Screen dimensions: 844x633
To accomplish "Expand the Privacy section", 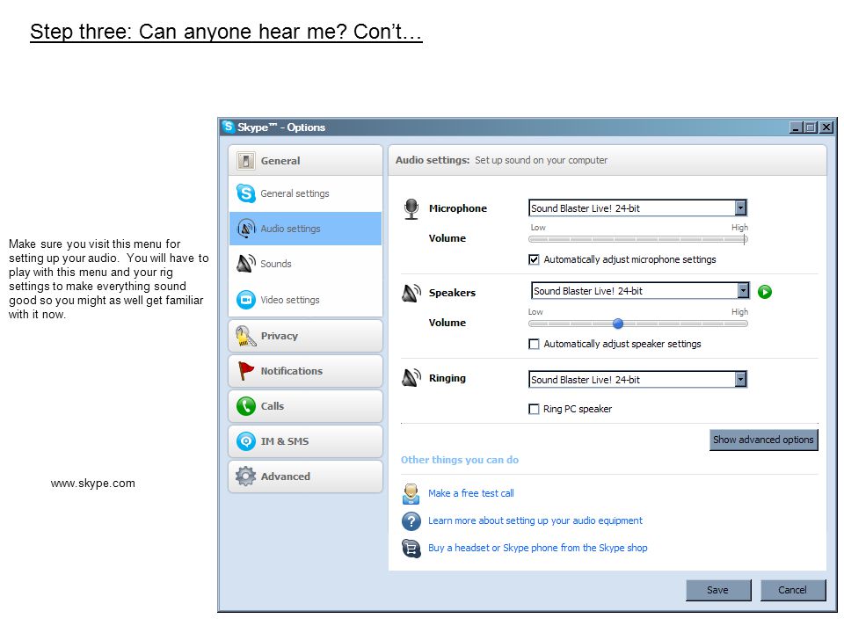I will coord(305,336).
